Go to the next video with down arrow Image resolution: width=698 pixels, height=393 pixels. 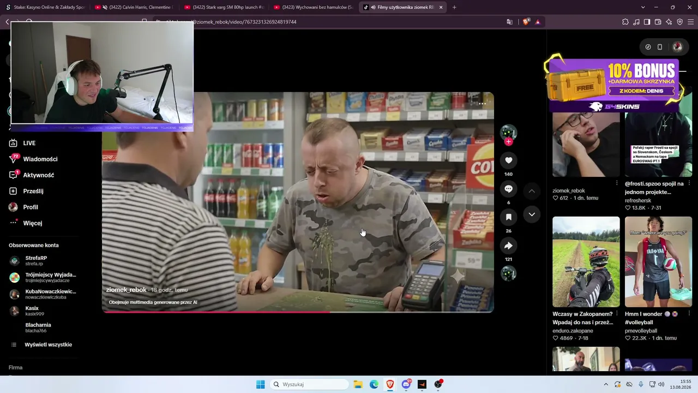pos(532,215)
